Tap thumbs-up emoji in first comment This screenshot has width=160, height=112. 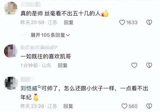[105, 13]
